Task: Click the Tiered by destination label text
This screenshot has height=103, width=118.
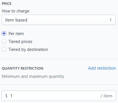Action: 28,50
